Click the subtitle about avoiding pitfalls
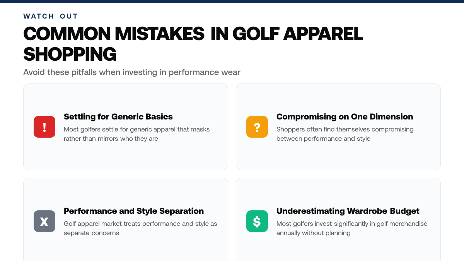464x261 pixels. pyautogui.click(x=132, y=72)
